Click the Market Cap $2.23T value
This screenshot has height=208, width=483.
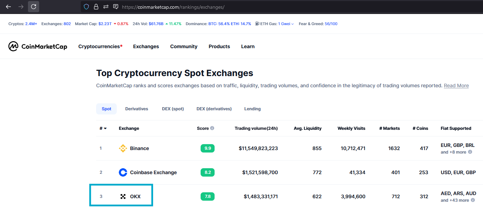[105, 24]
